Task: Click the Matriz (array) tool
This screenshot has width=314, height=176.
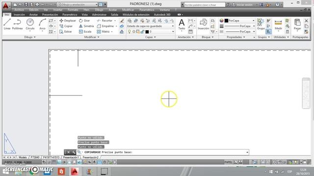Action: [x=104, y=31]
